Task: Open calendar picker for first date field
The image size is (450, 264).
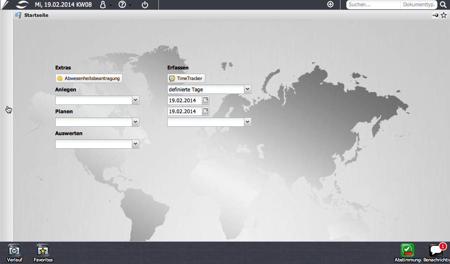Action: click(x=206, y=100)
